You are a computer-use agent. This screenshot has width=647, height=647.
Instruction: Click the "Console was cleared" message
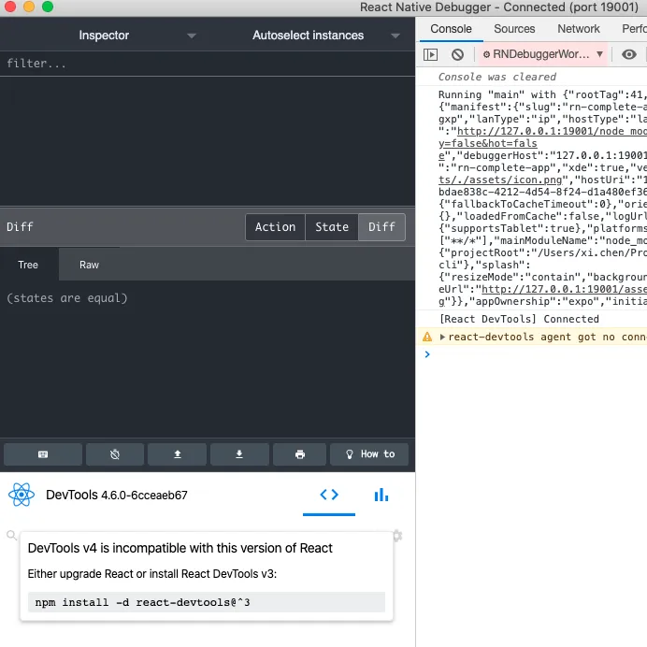497,78
